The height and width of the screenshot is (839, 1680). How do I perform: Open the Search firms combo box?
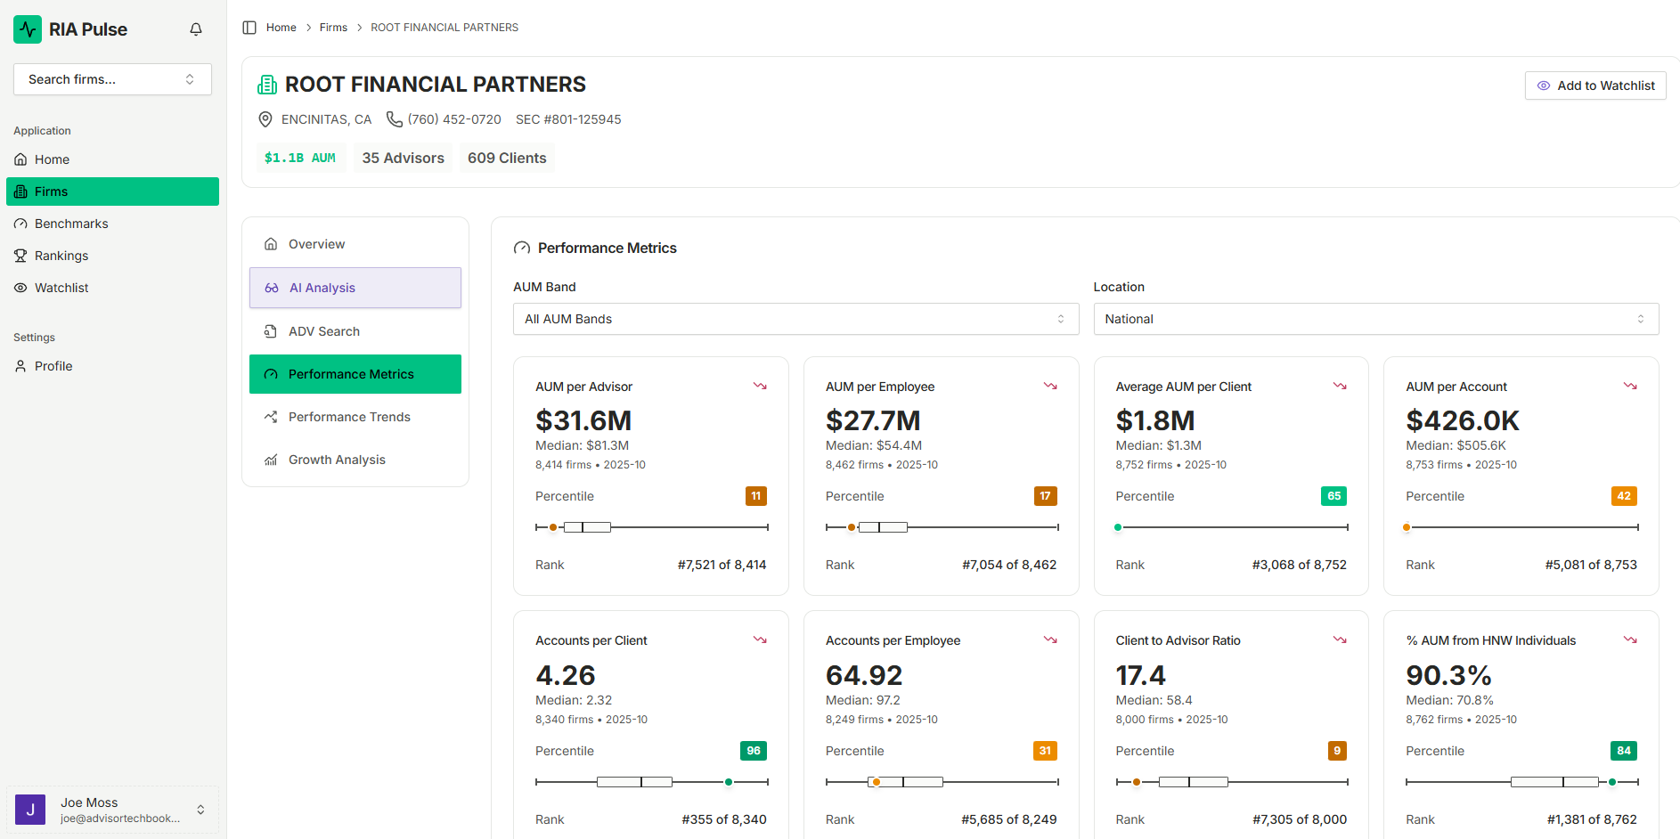coord(112,79)
